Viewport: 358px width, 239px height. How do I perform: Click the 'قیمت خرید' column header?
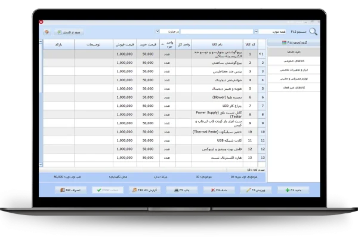tap(148, 44)
